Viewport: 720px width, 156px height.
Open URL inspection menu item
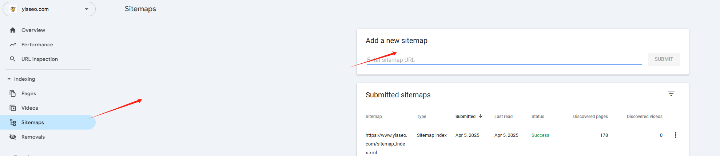click(39, 59)
